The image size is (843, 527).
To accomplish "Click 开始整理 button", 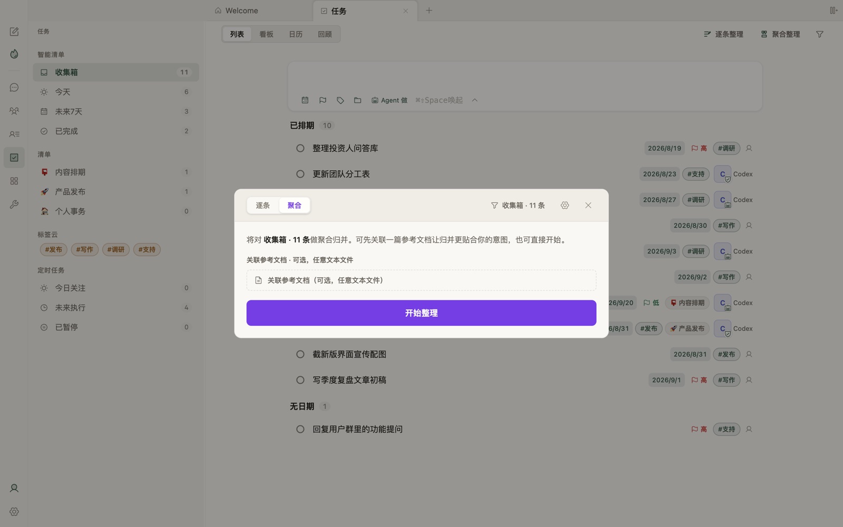I will pyautogui.click(x=421, y=313).
